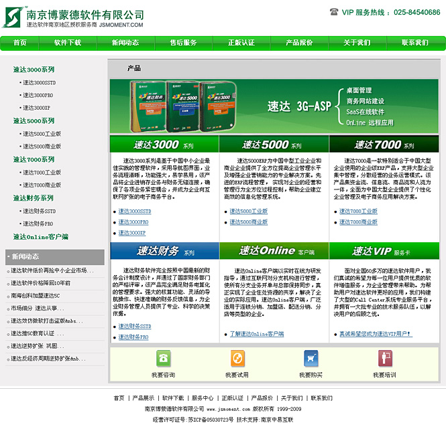
Task: Open blue link 速达3000SSTD in product column
Action: click(x=135, y=211)
